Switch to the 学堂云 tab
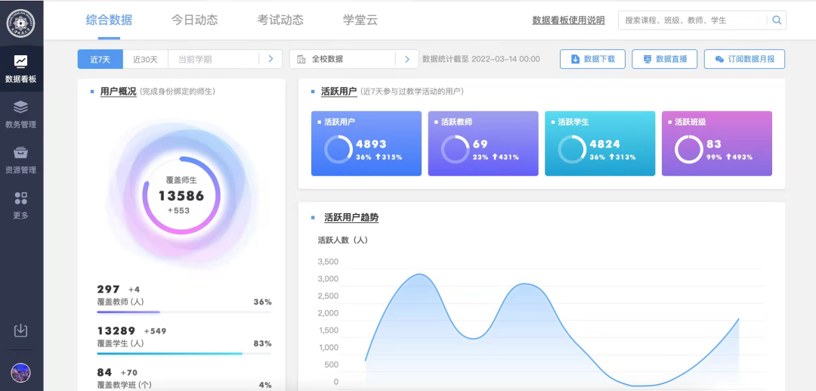The image size is (816, 391). [360, 20]
